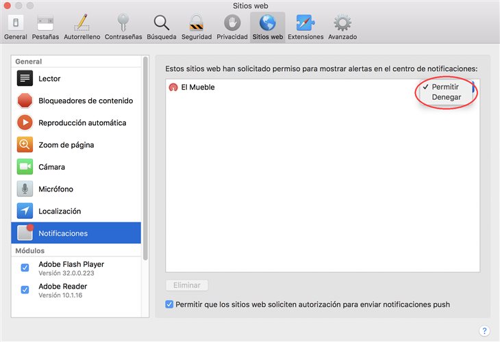The width and height of the screenshot is (500, 342).
Task: Open the Autorrelleno pencil icon
Action: (x=82, y=23)
